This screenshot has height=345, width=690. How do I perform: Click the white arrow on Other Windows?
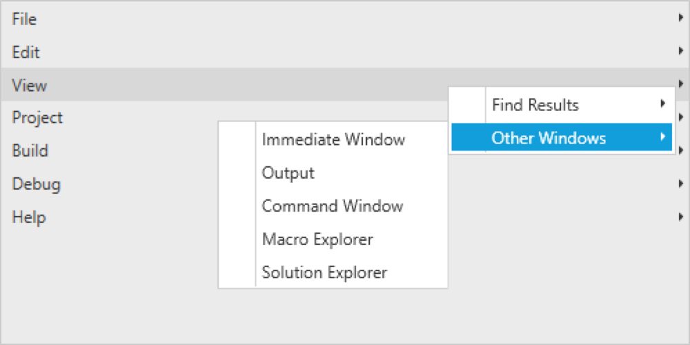click(x=662, y=138)
